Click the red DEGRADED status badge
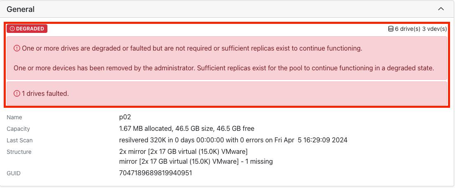Screen dimensions: 455x188 (27, 29)
